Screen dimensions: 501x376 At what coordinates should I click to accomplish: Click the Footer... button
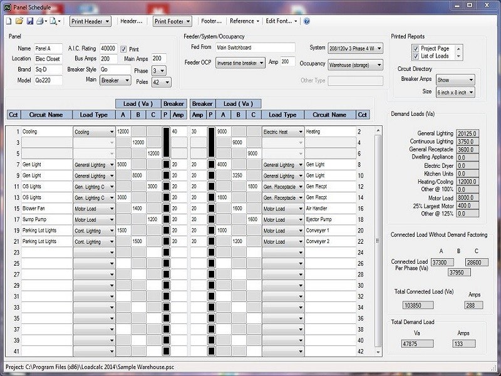coord(212,21)
